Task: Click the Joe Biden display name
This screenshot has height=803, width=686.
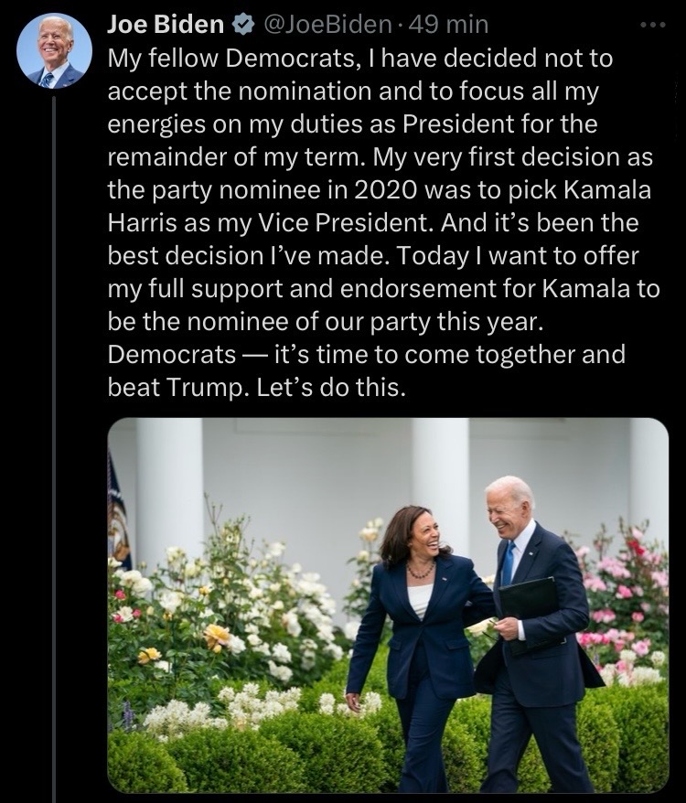Action: click(166, 23)
